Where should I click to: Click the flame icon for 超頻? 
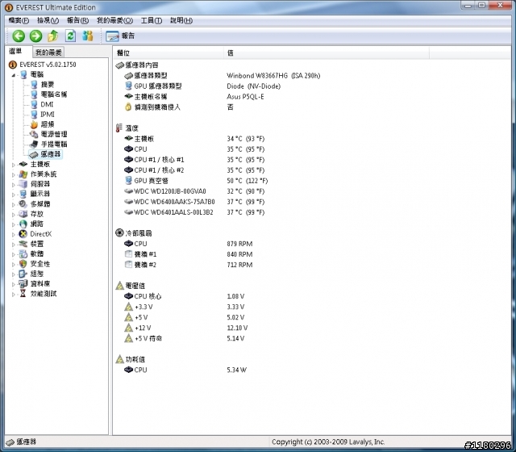[34, 124]
